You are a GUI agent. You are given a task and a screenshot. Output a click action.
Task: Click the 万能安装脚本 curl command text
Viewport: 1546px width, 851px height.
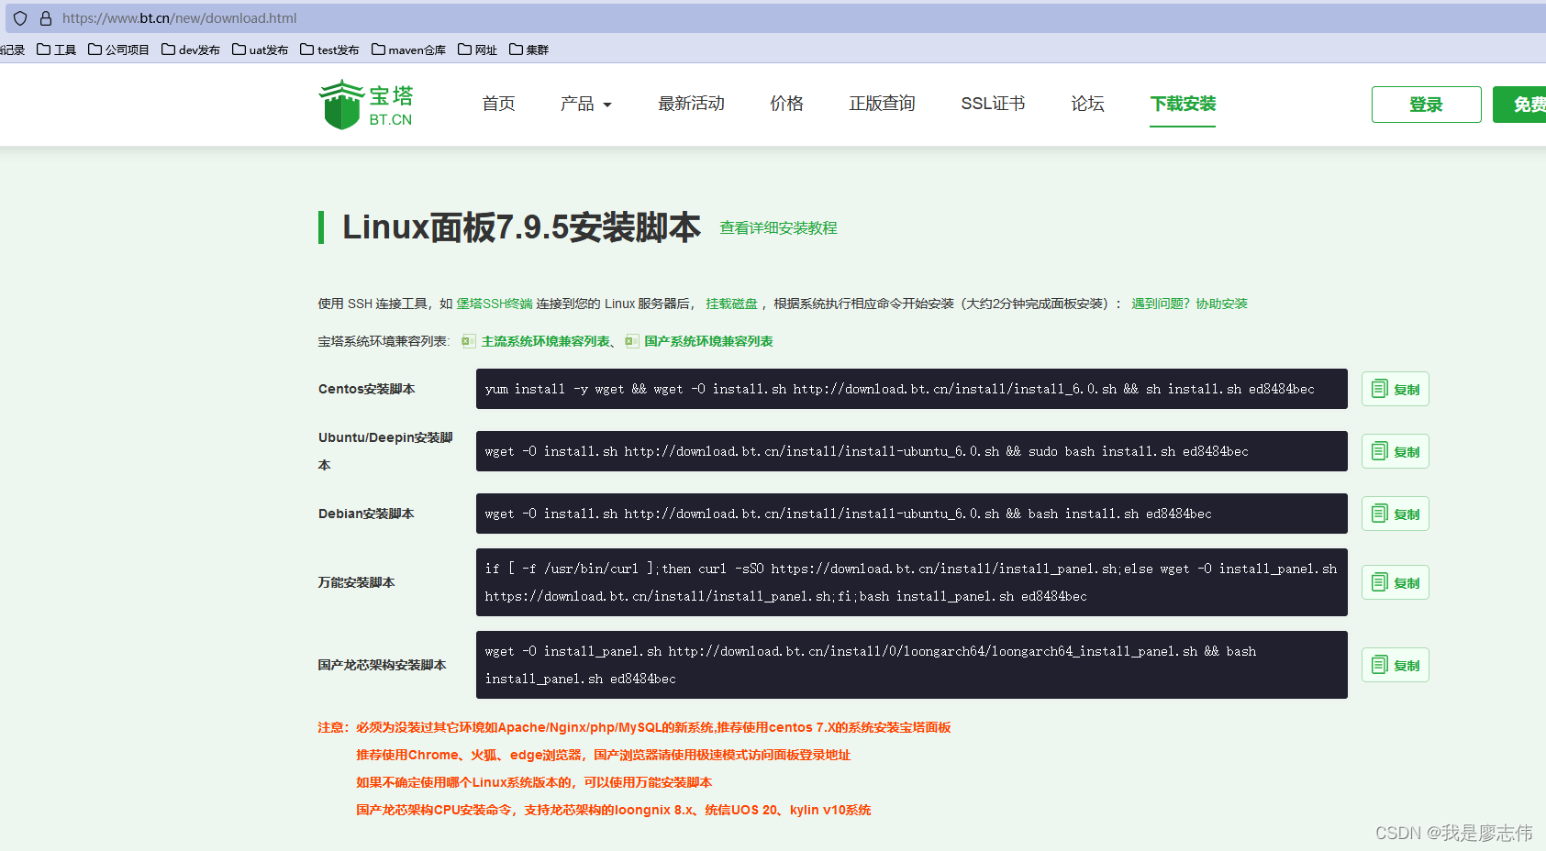tap(911, 582)
